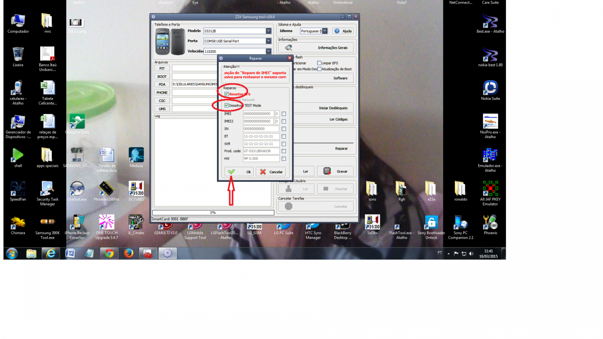
Task: Open the iPhone Backup Extractor icon
Action: pos(77,227)
